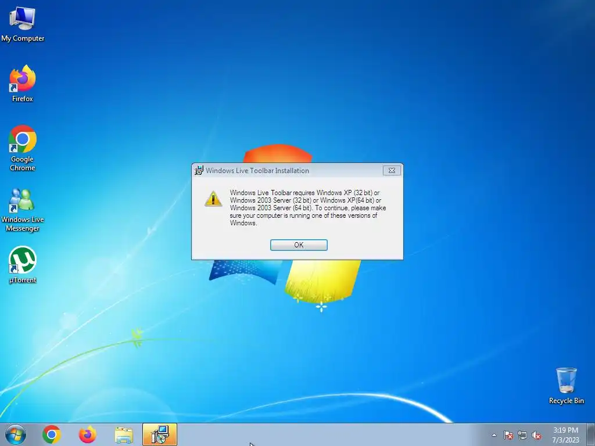Open Windows Explorer from the taskbar
The height and width of the screenshot is (446, 595).
[124, 436]
